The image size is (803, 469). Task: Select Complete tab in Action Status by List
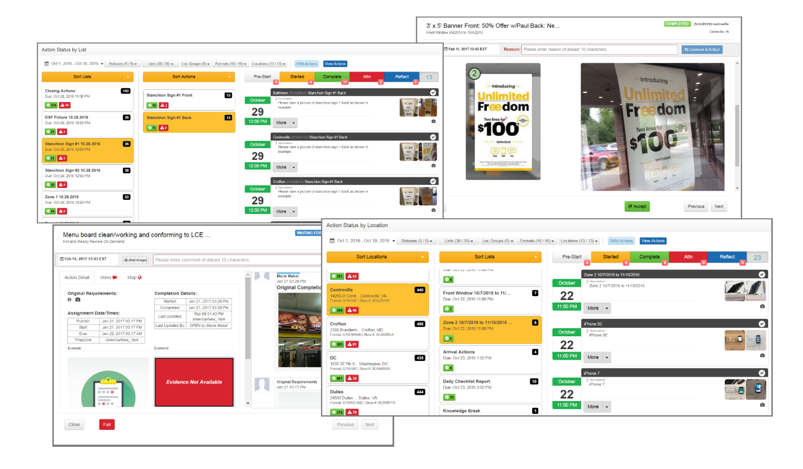(x=332, y=77)
